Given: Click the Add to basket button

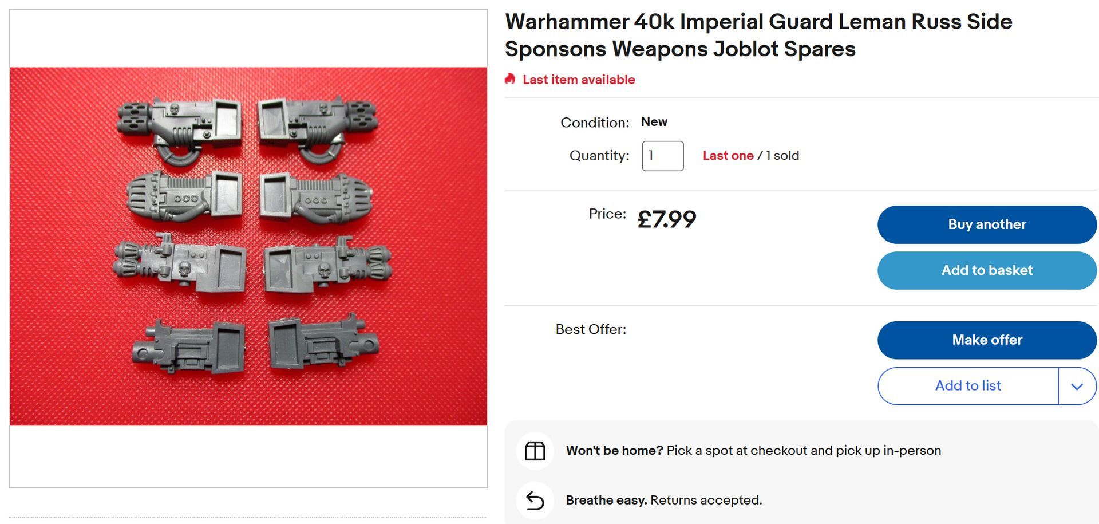Looking at the screenshot, I should (x=986, y=270).
